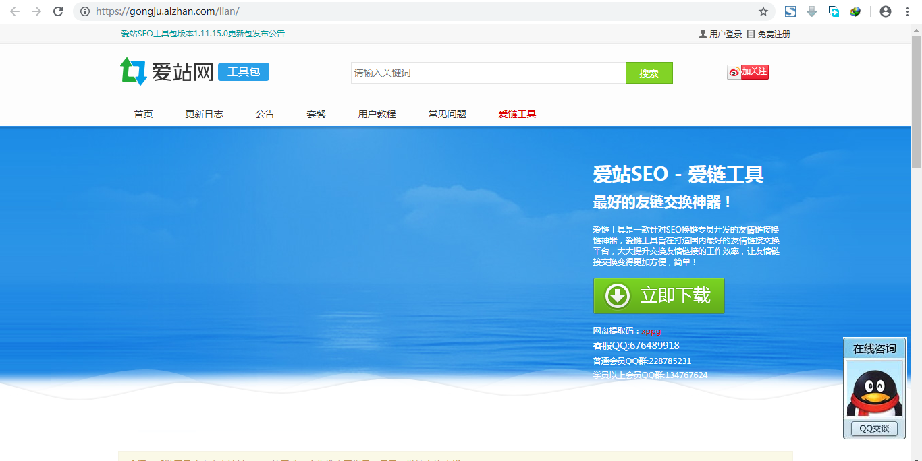Open 免费注册 registration link
The image size is (922, 461).
(774, 33)
